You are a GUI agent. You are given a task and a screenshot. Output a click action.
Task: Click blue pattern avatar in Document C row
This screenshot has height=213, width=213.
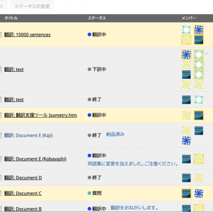[199, 193]
